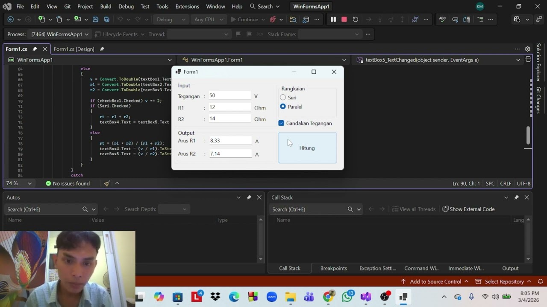Open the textBox5_TextChanged member dropdown
This screenshot has width=547, height=307.
pyautogui.click(x=438, y=60)
